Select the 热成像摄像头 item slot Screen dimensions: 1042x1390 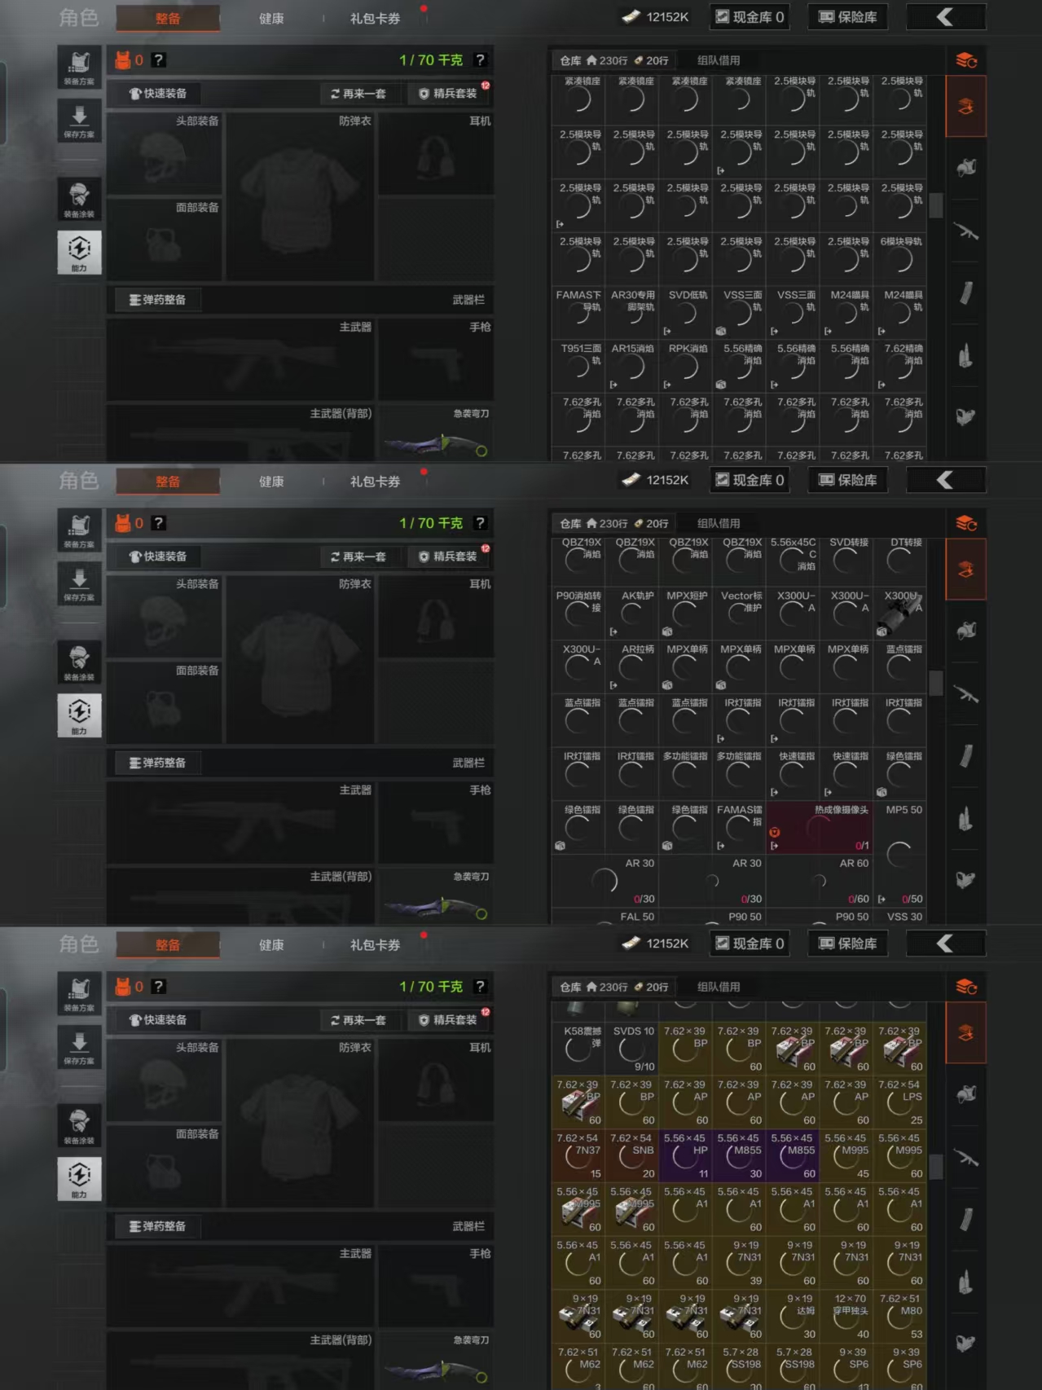[820, 827]
